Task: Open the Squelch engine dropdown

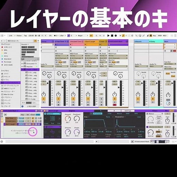Action: coord(54,114)
